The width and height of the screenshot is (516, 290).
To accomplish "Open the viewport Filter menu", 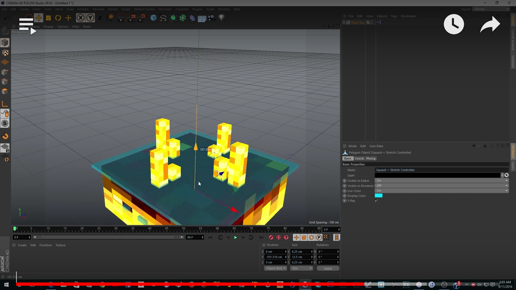I will click(x=76, y=27).
